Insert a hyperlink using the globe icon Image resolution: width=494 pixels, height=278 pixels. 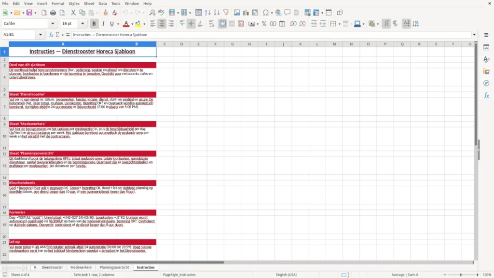[278, 13]
